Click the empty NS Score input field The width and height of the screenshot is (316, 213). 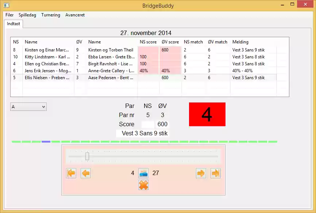coord(147,124)
